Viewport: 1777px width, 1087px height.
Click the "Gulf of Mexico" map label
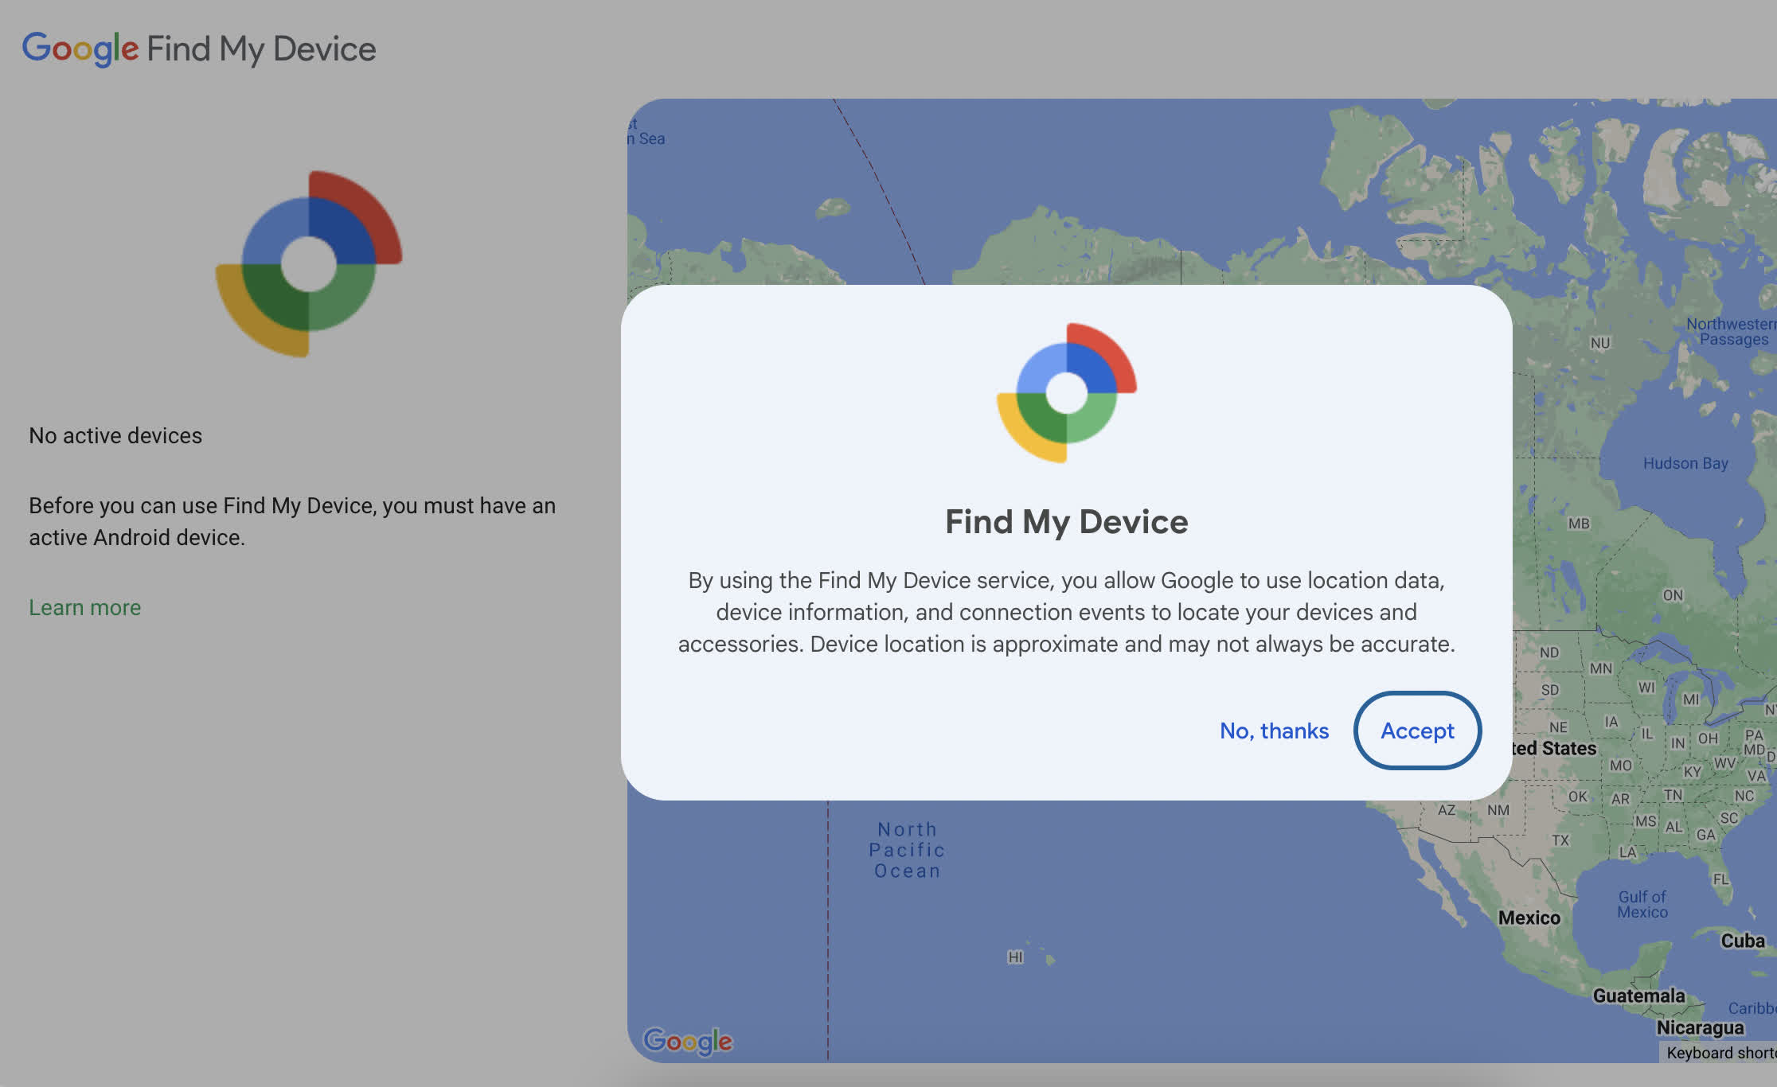click(1642, 905)
